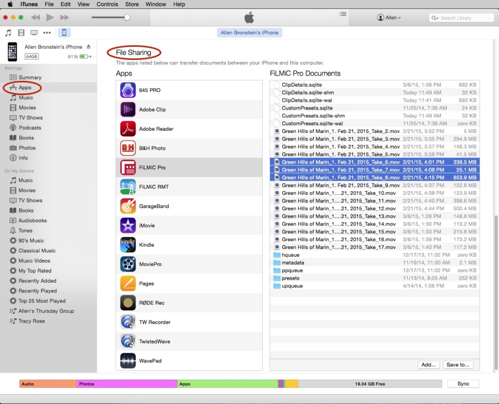Select the metadata folder row
Screen dimensions: 499x404
375,263
